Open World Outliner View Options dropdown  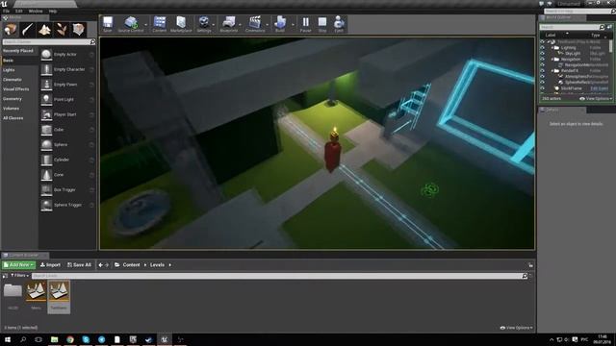596,98
